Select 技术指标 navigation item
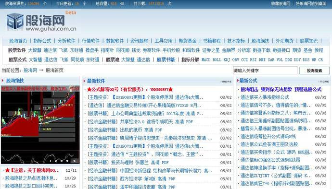 pyautogui.click(x=236, y=41)
